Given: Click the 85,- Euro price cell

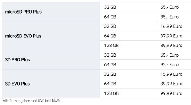Looking at the screenshot, I should pyautogui.click(x=174, y=17).
